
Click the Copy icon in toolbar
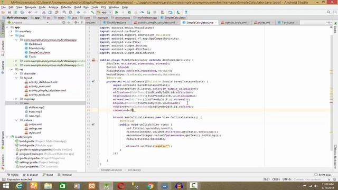[x=50, y=12]
